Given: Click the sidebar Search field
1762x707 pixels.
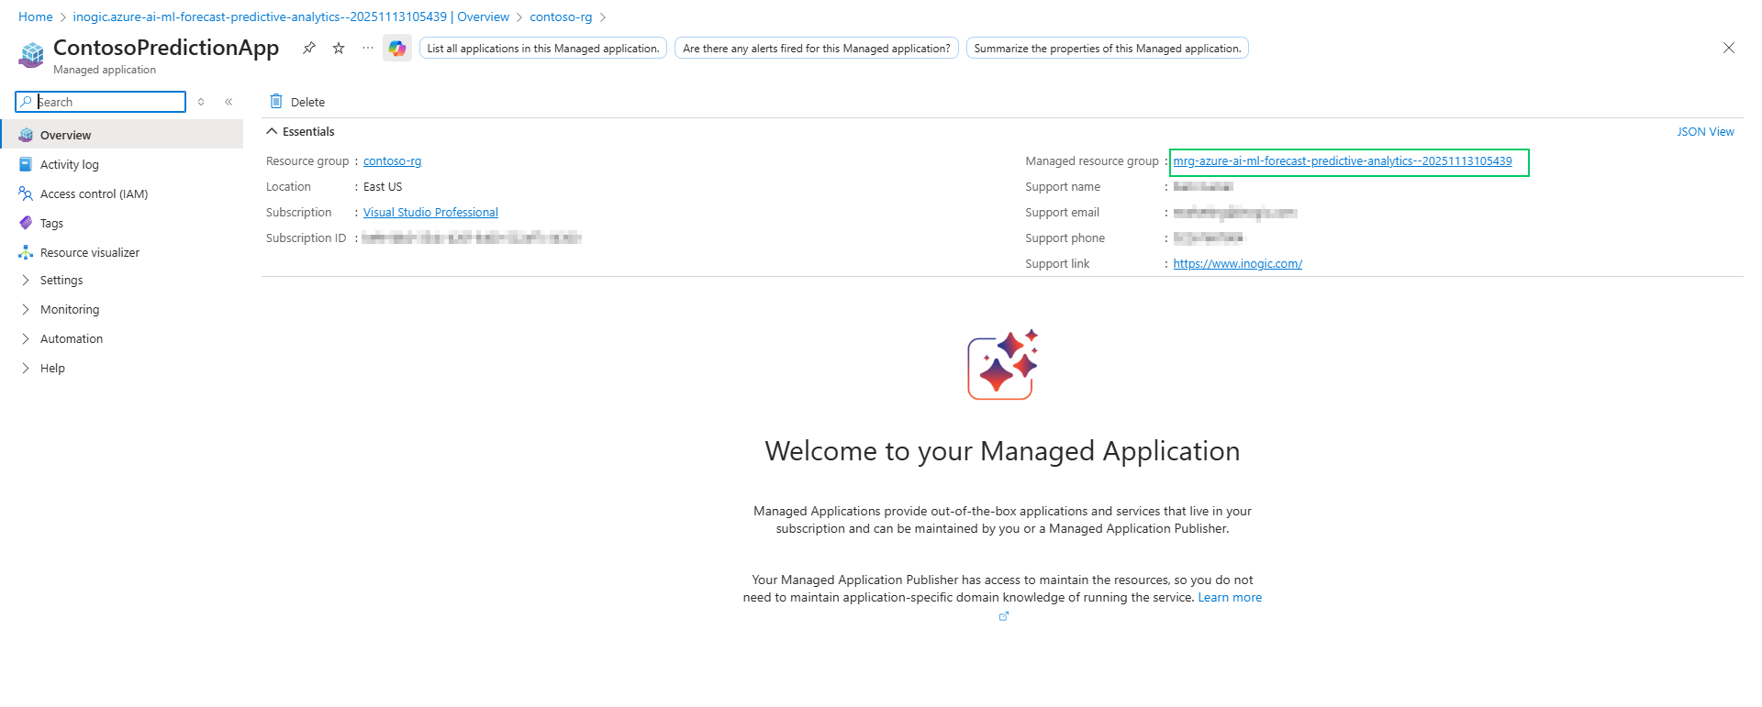Looking at the screenshot, I should coord(108,102).
